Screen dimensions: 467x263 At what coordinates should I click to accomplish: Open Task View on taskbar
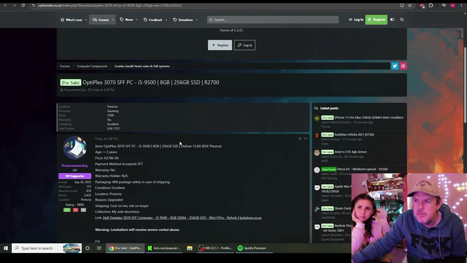pyautogui.click(x=99, y=248)
